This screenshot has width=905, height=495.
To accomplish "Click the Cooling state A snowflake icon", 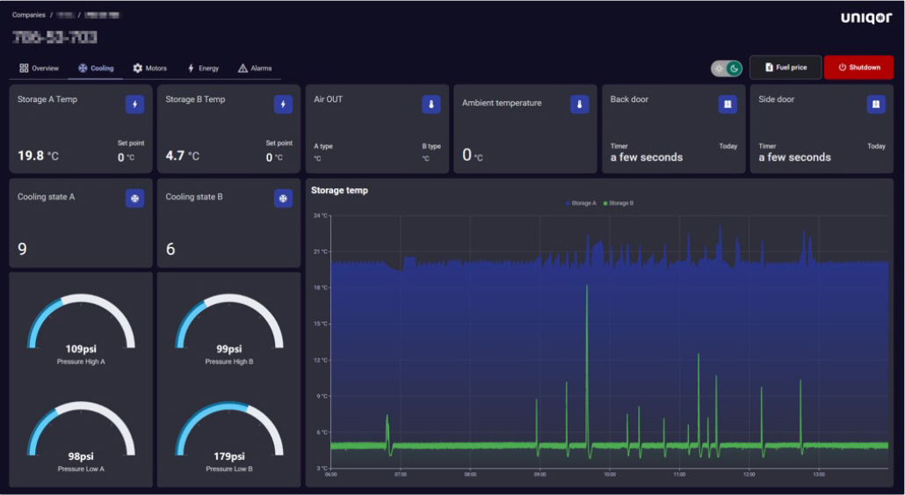I will tap(134, 199).
